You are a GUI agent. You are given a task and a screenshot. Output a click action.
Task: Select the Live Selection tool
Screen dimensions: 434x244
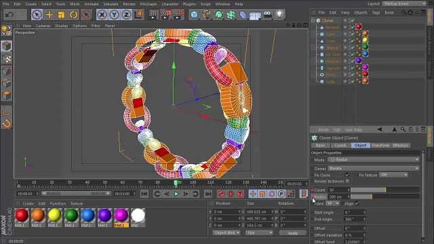[x=37, y=14]
